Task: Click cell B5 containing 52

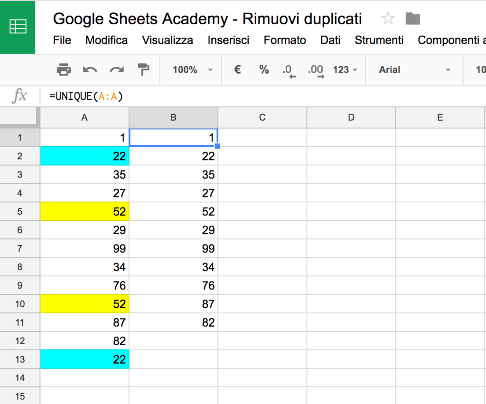Action: tap(174, 211)
